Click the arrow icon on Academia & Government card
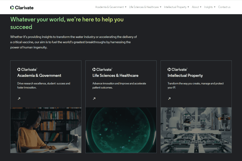 coord(19,98)
